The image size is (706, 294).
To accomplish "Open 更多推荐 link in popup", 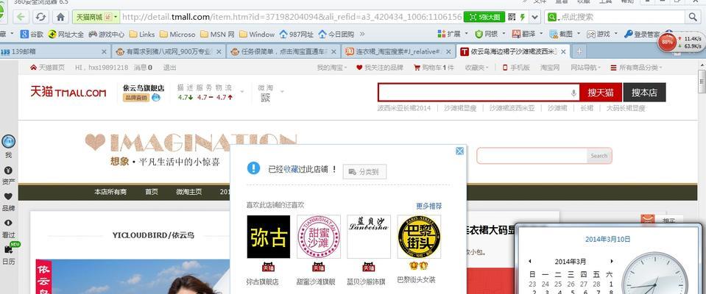I will point(428,206).
